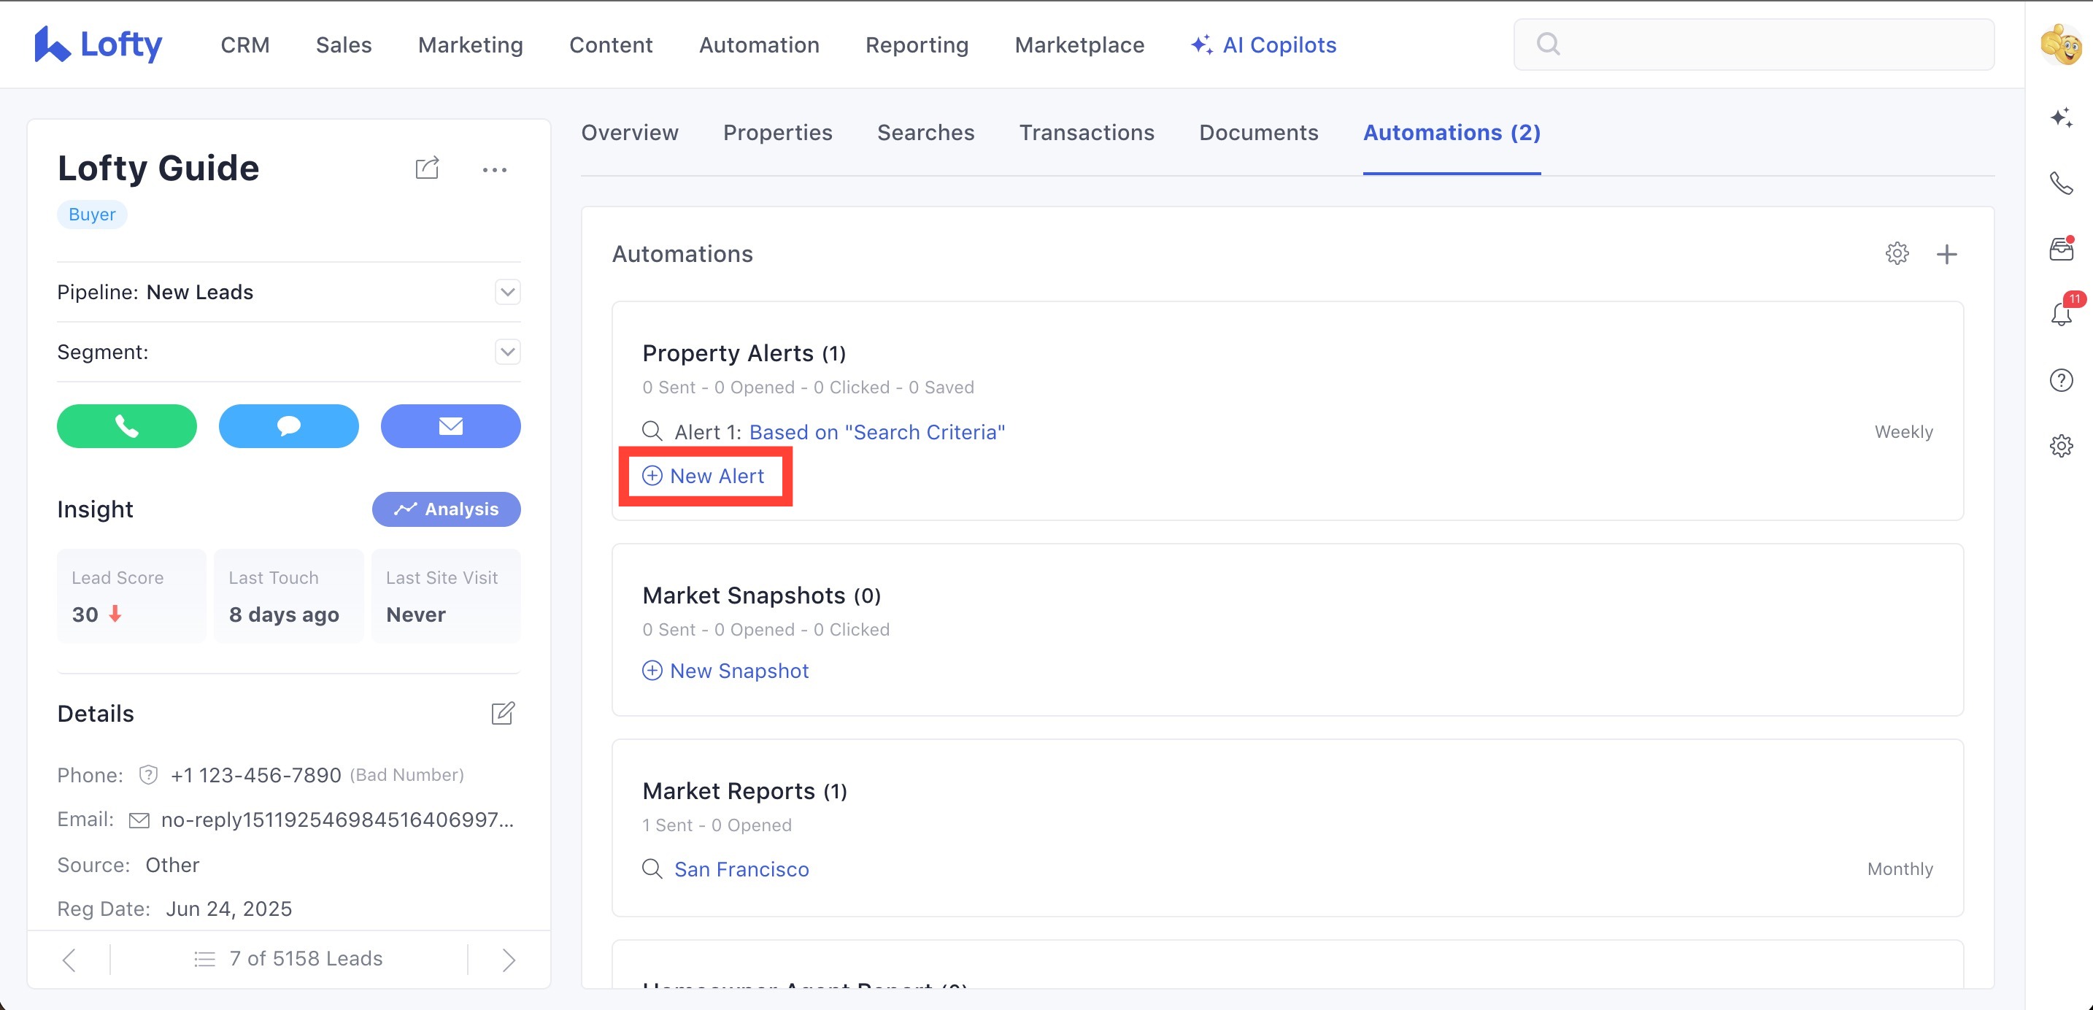Click the Monthly frequency label
2093x1010 pixels.
click(x=1900, y=868)
